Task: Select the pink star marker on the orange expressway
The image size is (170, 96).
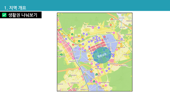Action: (80, 69)
